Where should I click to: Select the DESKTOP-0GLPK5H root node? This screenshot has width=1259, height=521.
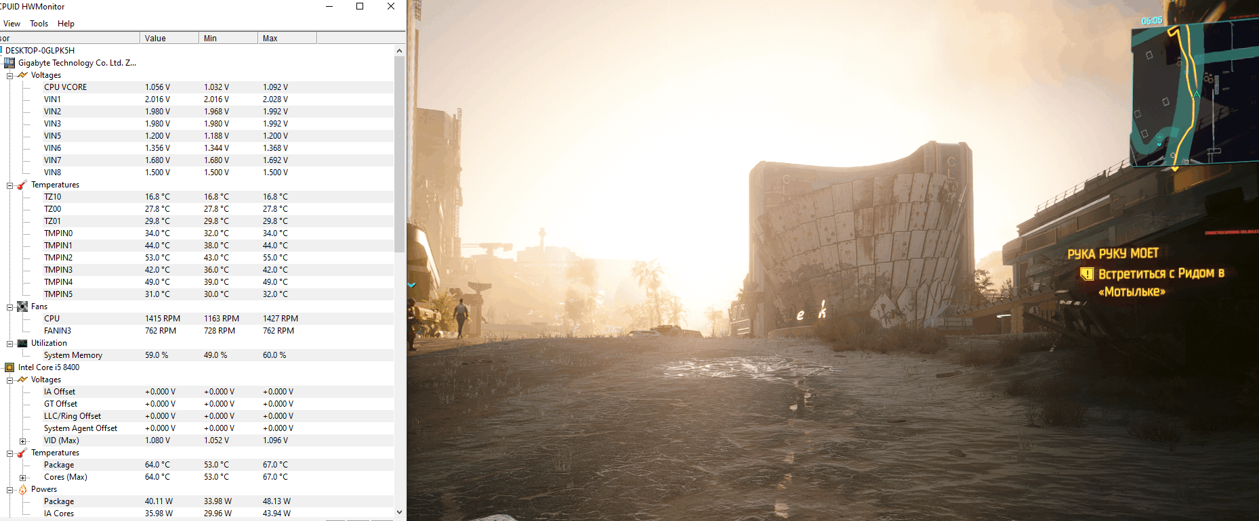(40, 51)
